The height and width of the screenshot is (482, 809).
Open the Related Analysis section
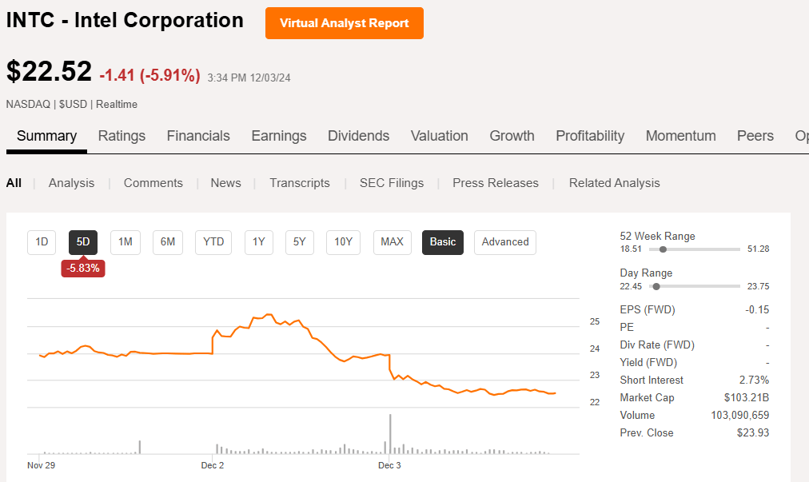[614, 183]
